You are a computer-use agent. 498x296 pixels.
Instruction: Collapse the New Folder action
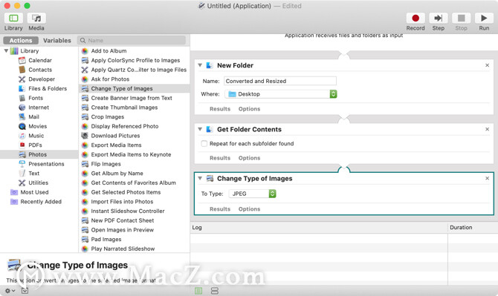pyautogui.click(x=200, y=65)
